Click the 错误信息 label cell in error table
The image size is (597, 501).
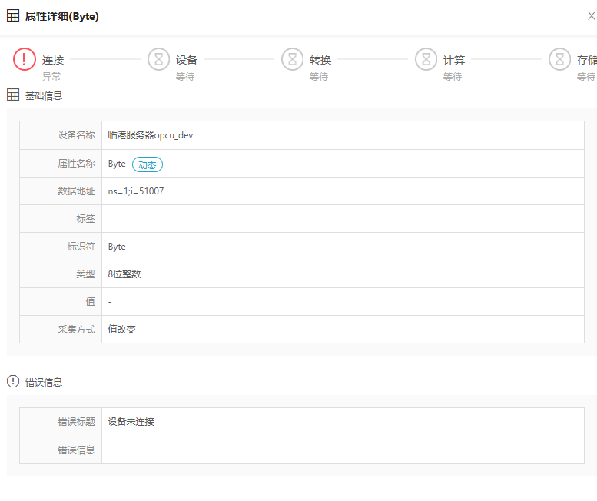tap(61, 450)
